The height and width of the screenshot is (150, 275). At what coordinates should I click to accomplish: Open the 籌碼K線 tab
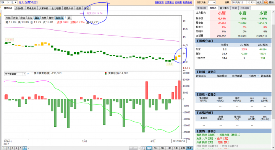pos(8,8)
